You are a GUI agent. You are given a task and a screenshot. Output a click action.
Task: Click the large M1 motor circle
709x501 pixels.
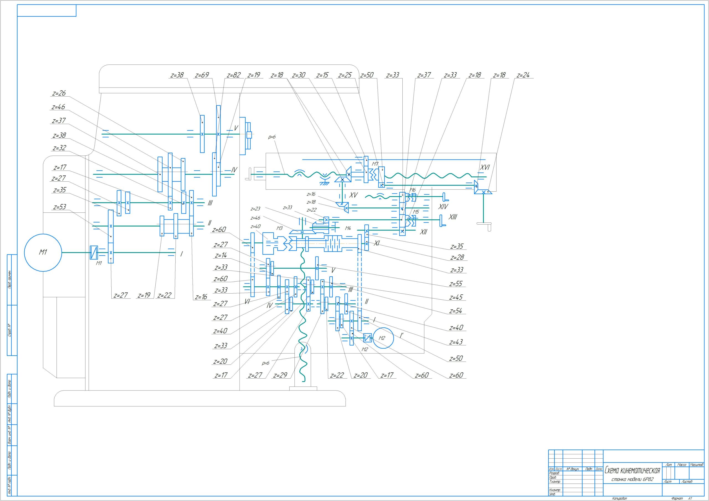[x=43, y=253]
